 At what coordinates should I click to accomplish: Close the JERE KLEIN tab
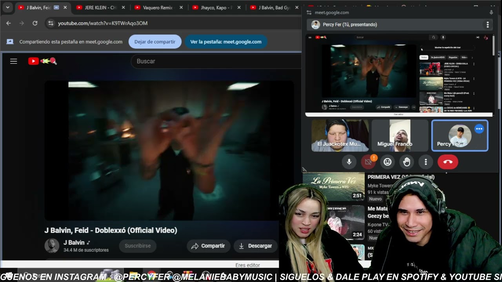coord(123,7)
